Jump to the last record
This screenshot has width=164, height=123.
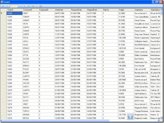pos(29,6)
